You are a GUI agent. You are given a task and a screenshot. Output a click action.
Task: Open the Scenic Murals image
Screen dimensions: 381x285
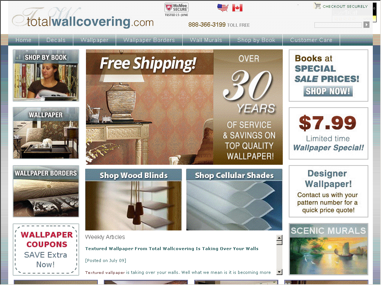328,249
